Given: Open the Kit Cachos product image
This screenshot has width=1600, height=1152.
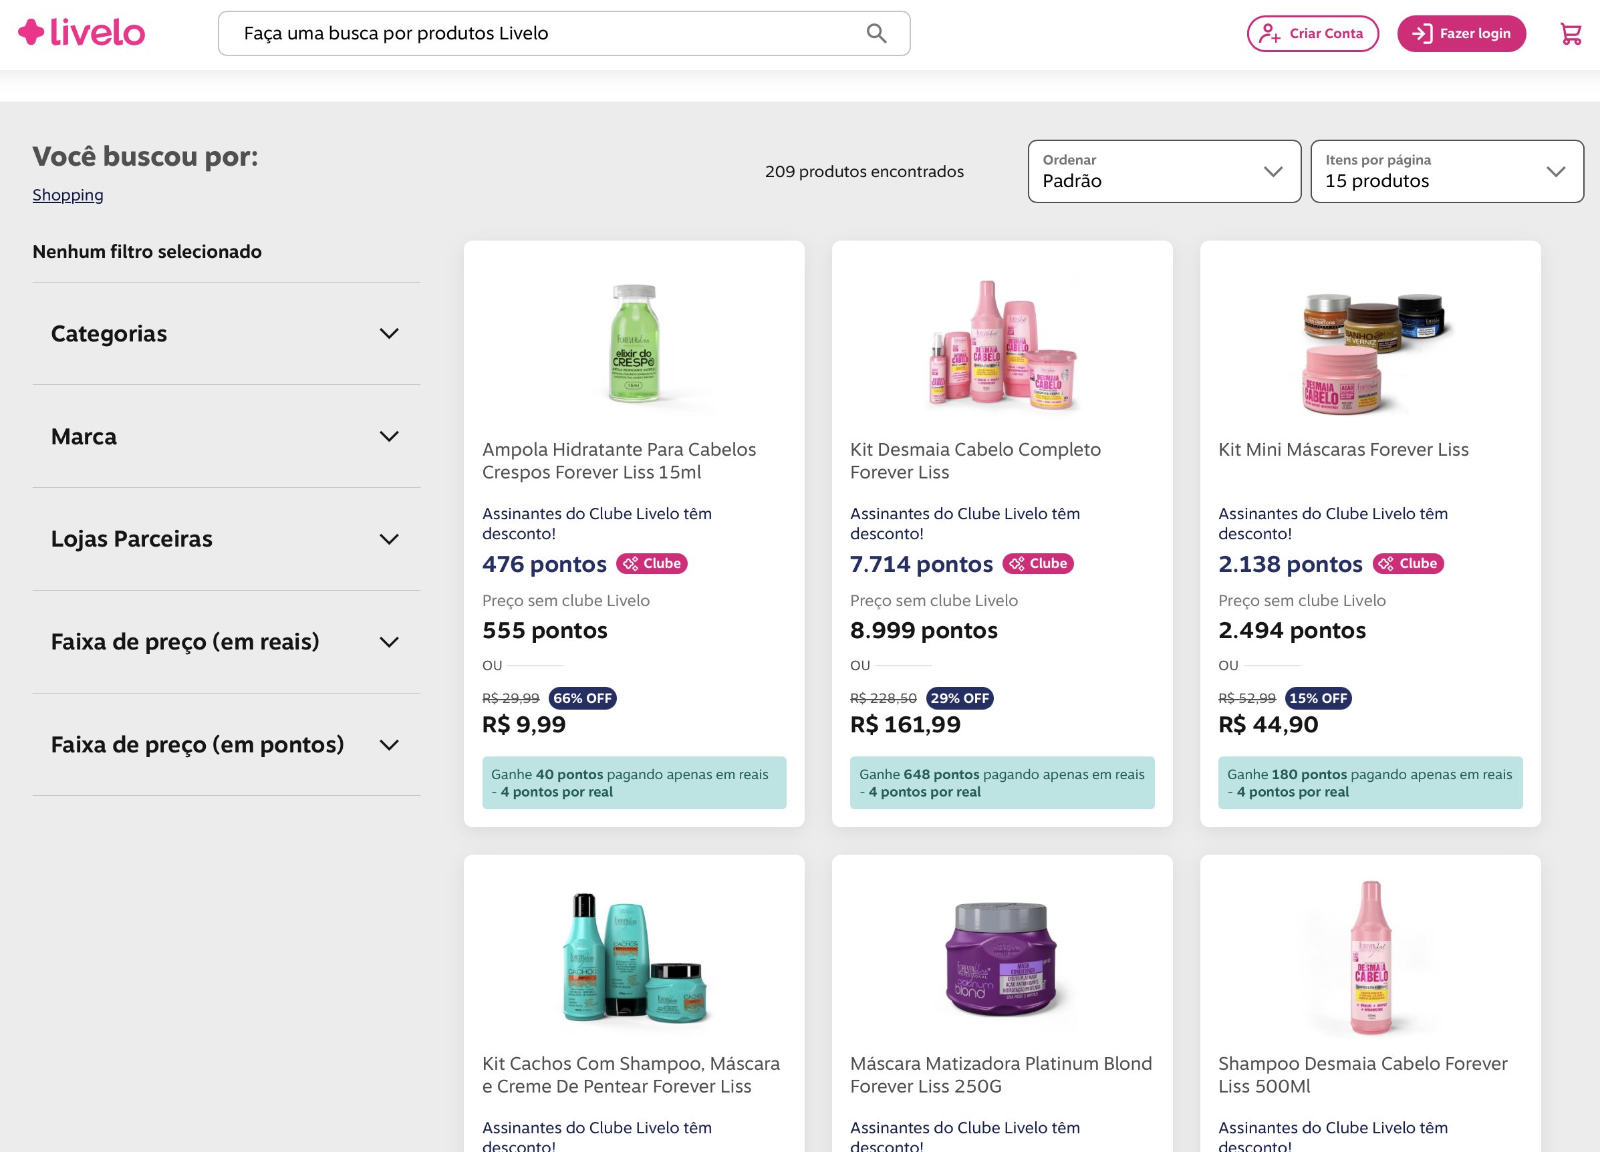Looking at the screenshot, I should pos(634,958).
